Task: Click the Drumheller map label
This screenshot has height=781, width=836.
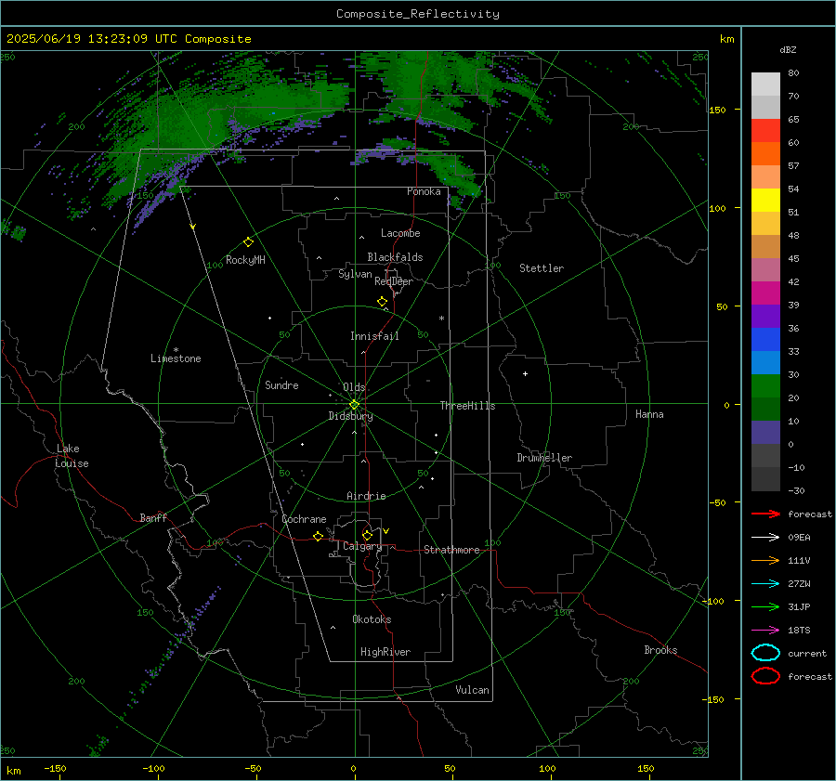Action: coord(544,458)
